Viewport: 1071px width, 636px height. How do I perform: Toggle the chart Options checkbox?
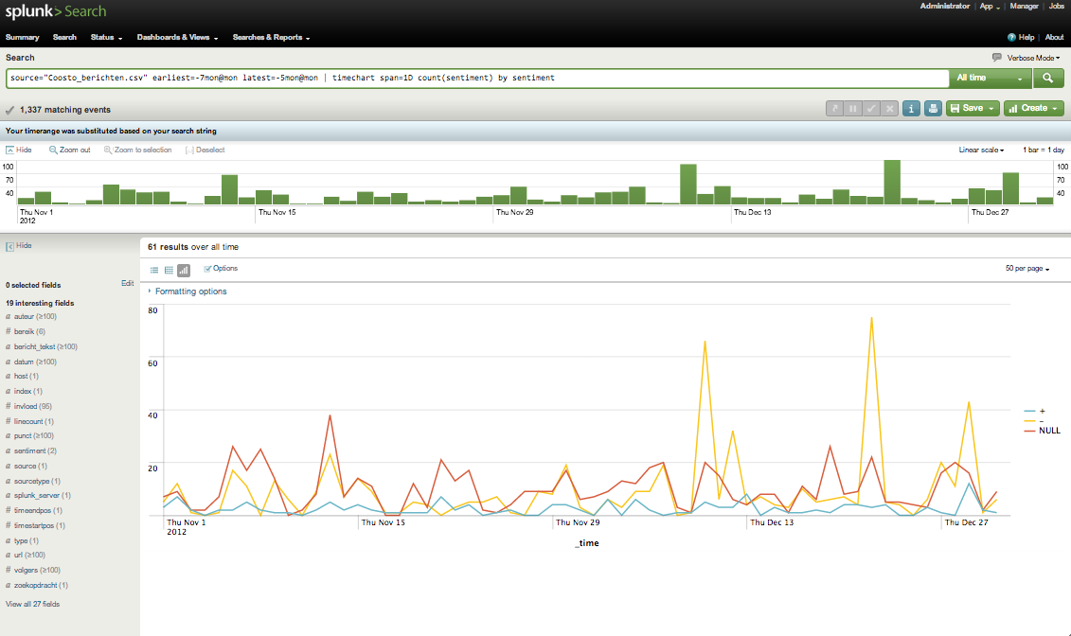pyautogui.click(x=208, y=268)
